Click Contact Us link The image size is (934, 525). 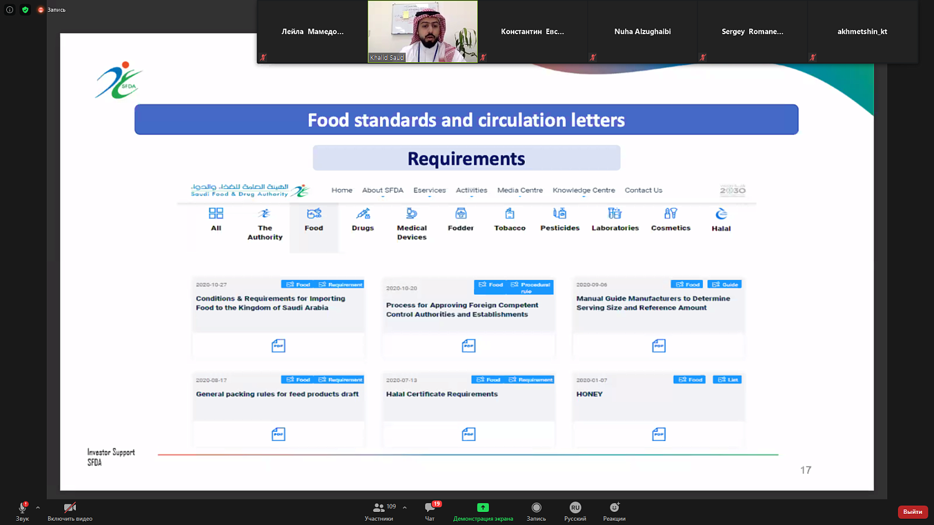point(643,190)
